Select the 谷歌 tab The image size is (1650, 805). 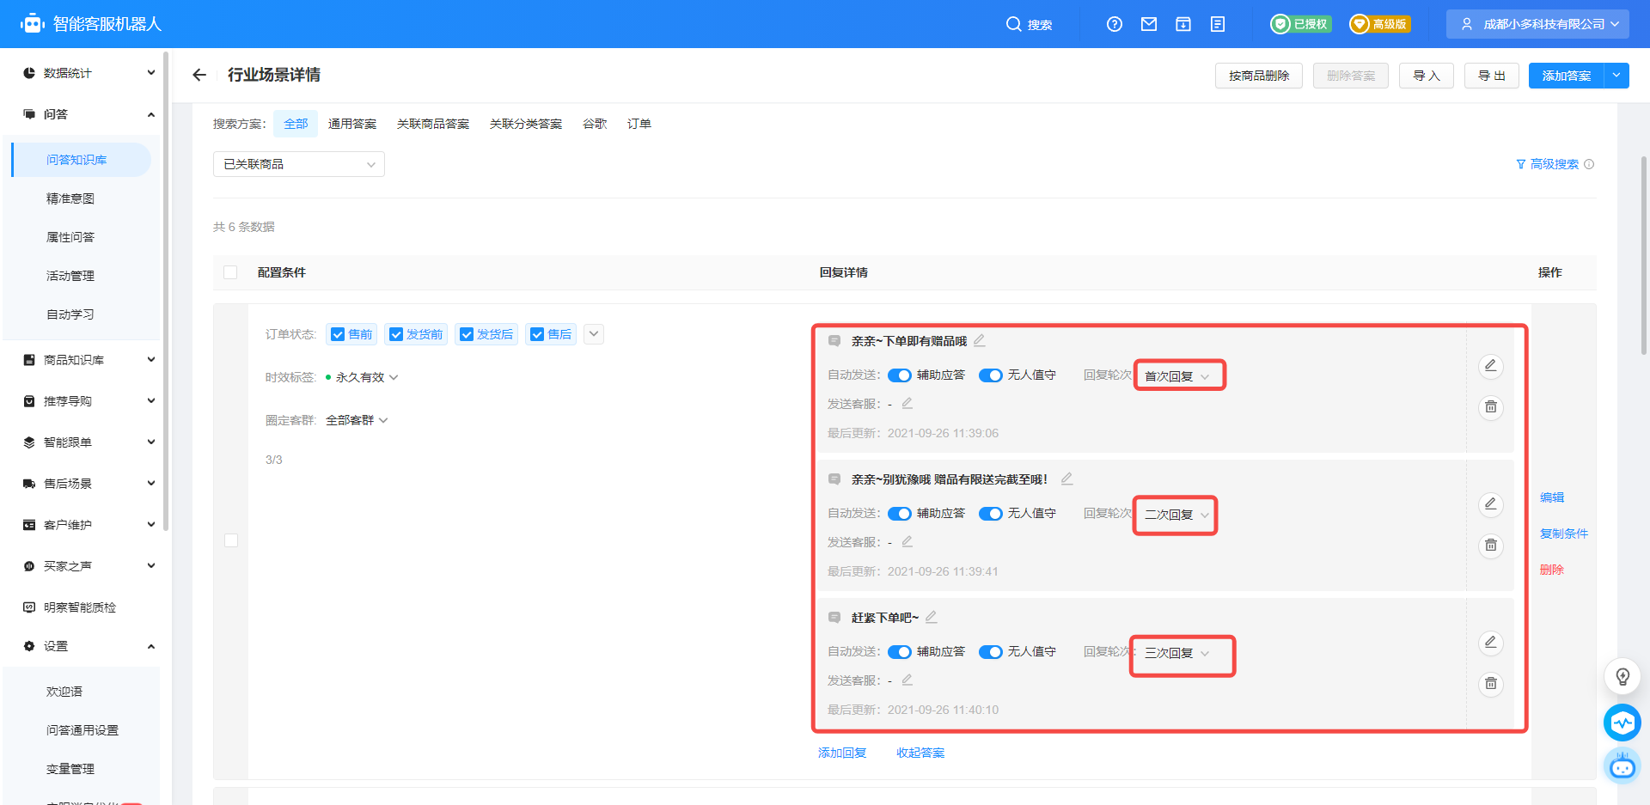(595, 124)
